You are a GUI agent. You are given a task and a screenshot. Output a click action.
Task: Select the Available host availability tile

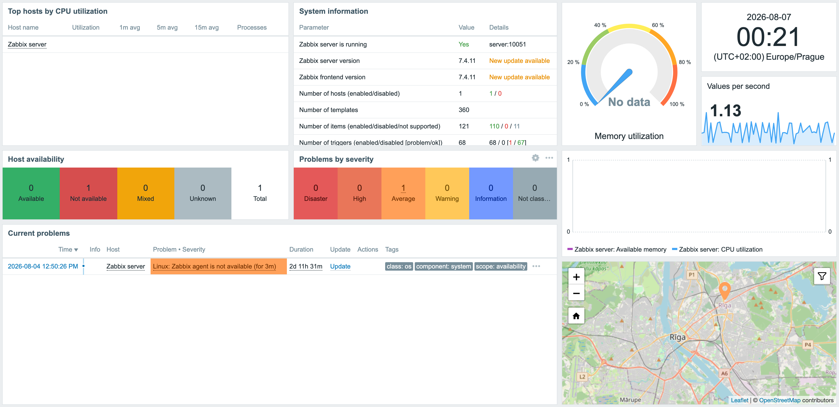31,193
